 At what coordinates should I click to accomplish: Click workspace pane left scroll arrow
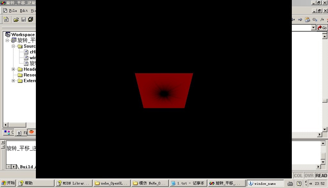point(6,125)
